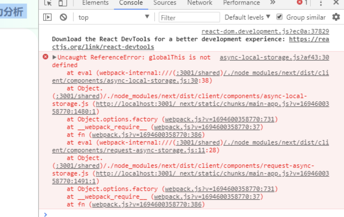Click the red error icon beside Uncaught ReferenceError
Viewport: 344px width, 217px height.
pos(45,57)
